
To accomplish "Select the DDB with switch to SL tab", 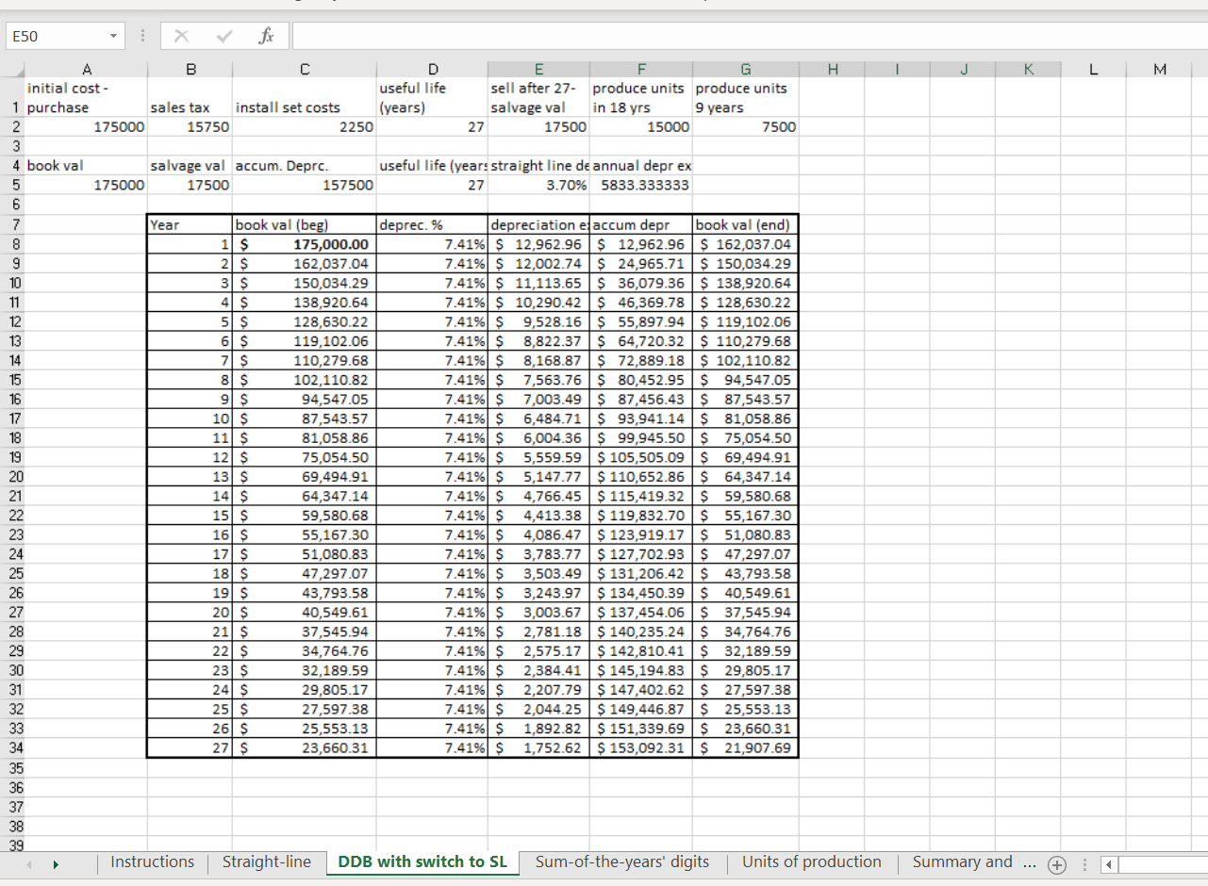I will click(x=422, y=861).
